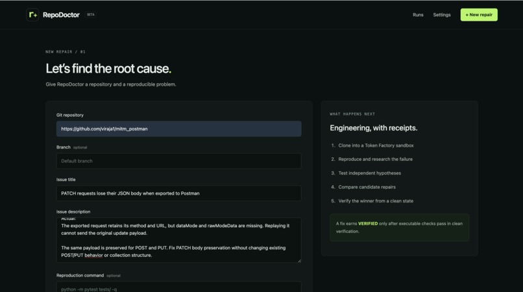Click the "Engineering, with receipts." heading

[x=374, y=128]
